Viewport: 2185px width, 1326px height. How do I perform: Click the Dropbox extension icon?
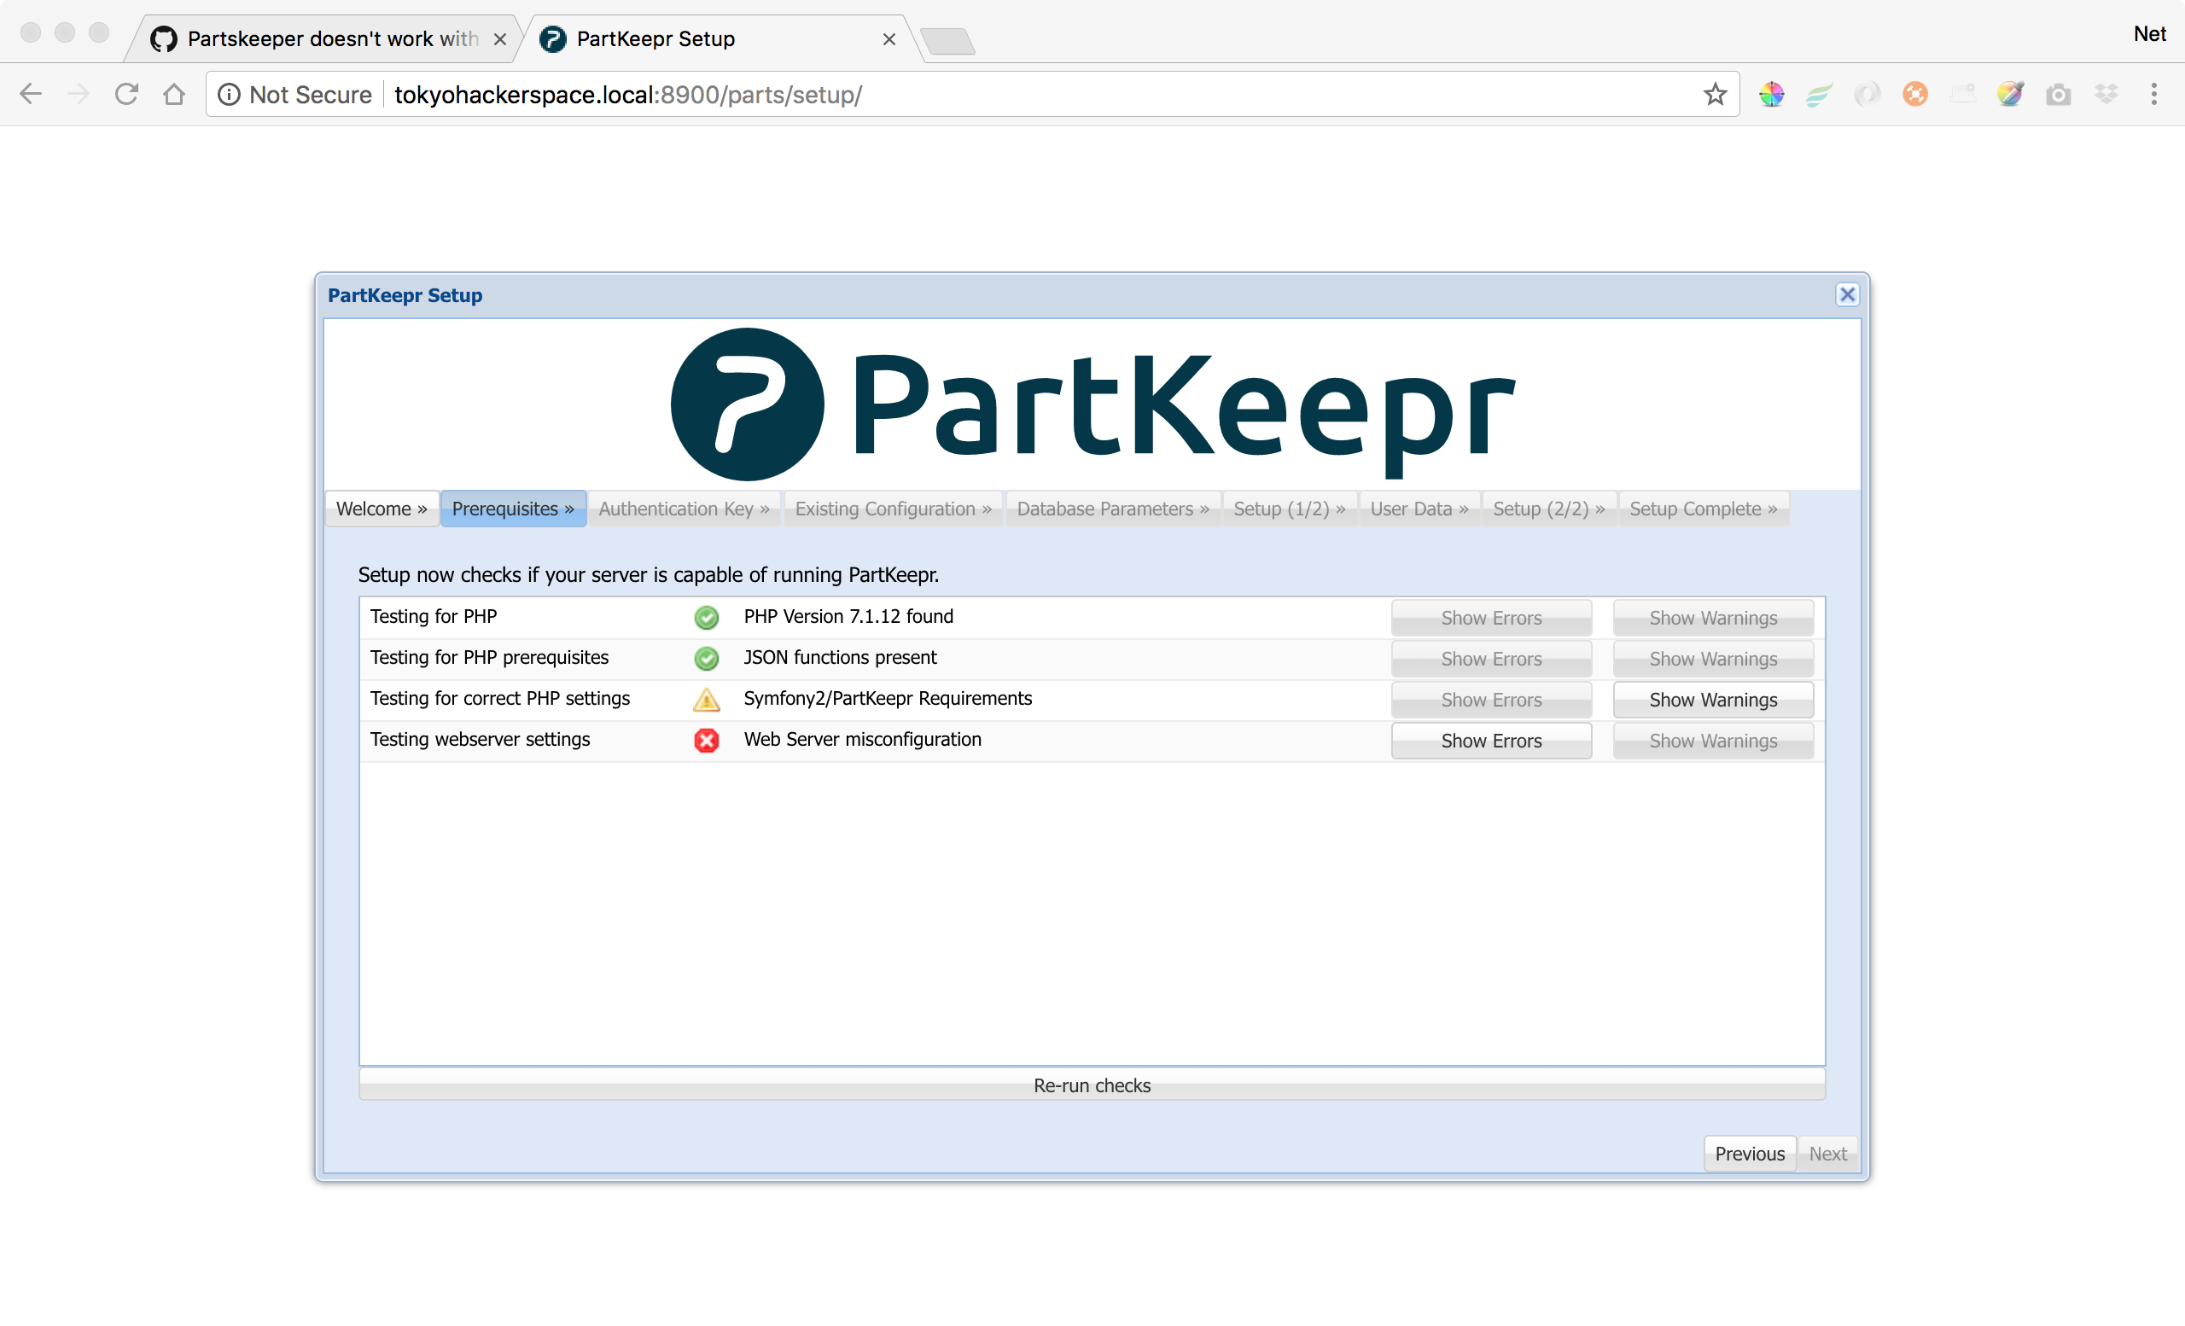tap(2107, 94)
